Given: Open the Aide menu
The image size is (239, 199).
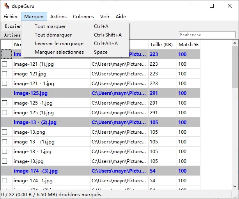Looking at the screenshot, I should (121, 17).
